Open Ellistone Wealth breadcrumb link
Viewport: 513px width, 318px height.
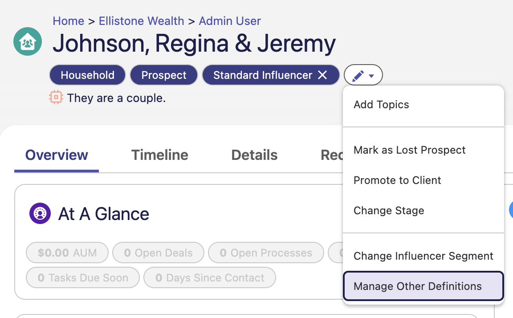[141, 21]
